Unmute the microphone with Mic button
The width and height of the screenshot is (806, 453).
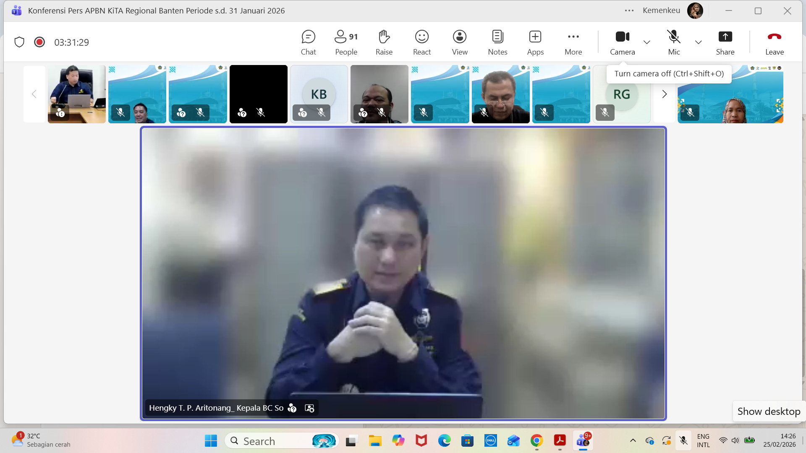click(x=674, y=42)
